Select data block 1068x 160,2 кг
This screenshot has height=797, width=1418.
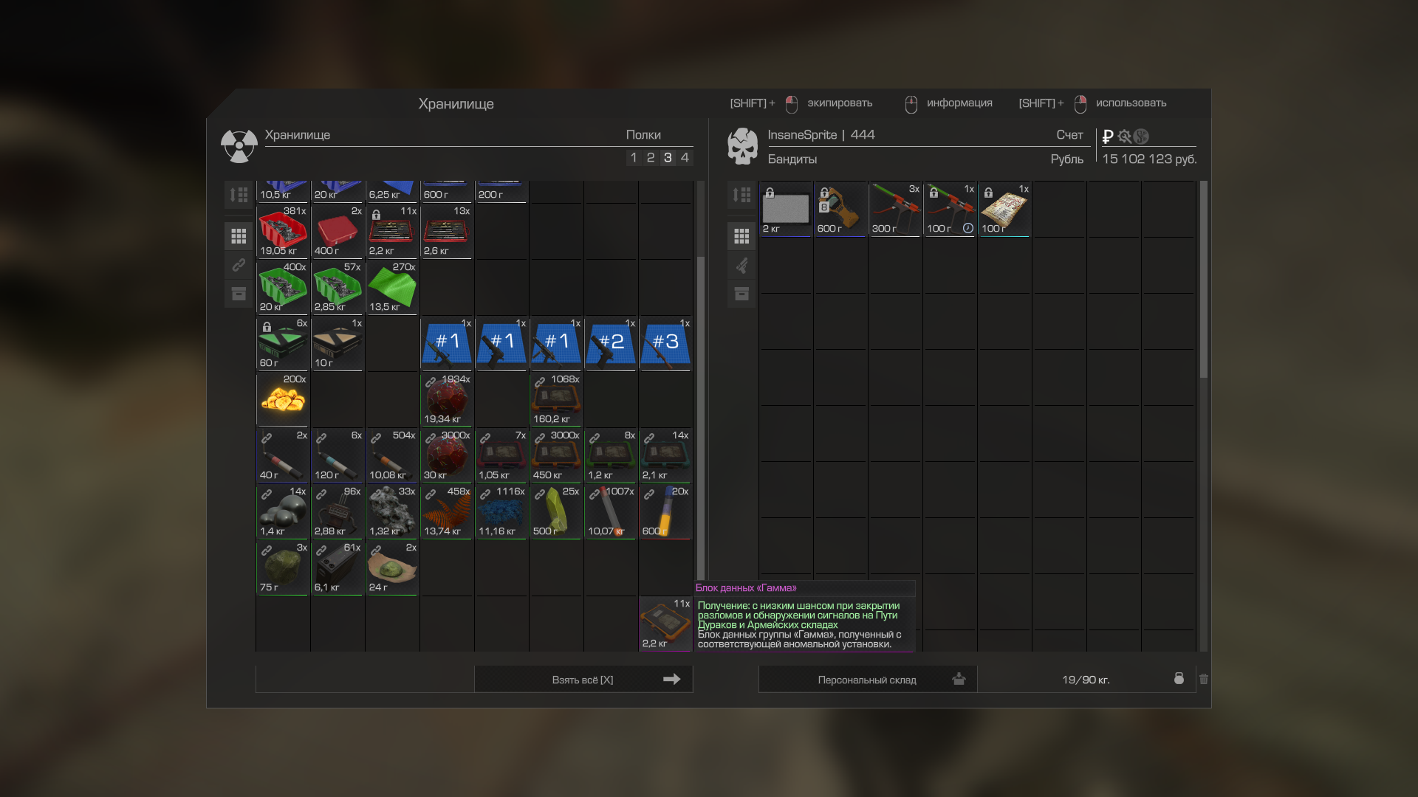556,399
